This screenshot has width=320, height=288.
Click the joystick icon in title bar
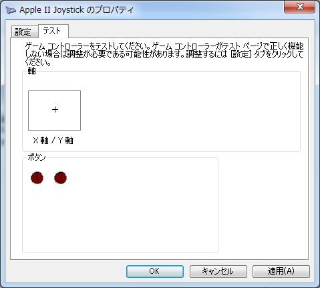coord(11,10)
